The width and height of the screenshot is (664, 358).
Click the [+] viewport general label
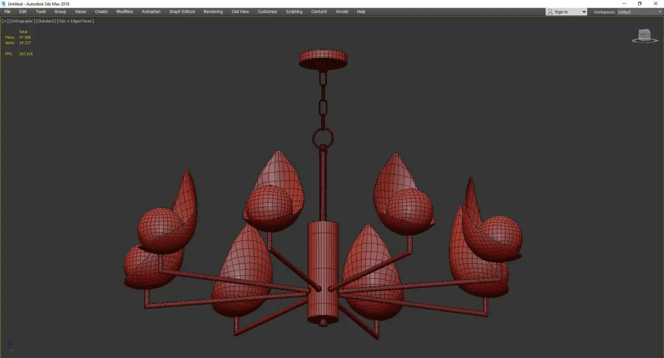[x=5, y=21]
